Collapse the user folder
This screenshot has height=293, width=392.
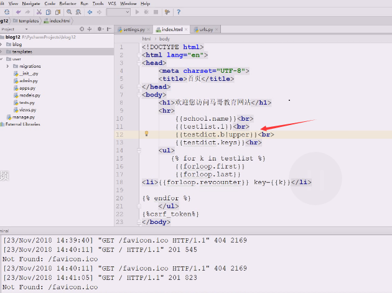point(1,59)
